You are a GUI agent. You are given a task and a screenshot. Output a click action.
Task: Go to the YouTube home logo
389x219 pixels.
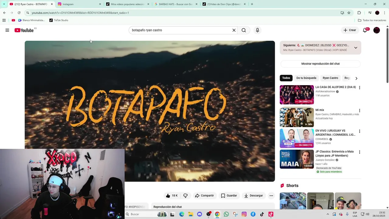24,30
